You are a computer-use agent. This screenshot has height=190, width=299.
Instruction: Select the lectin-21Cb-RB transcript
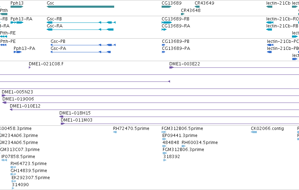tap(269, 30)
